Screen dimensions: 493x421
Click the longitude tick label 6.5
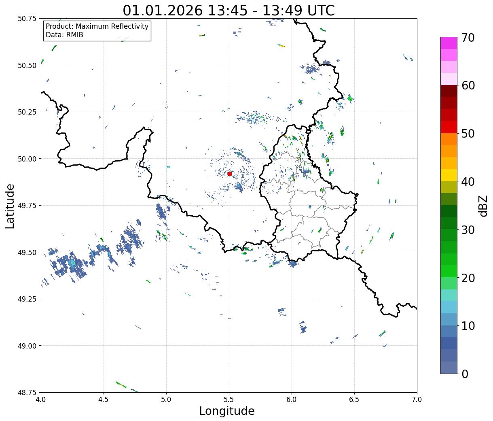click(x=354, y=400)
